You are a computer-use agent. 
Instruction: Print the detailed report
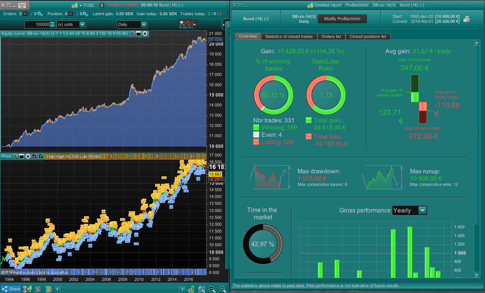(x=467, y=19)
